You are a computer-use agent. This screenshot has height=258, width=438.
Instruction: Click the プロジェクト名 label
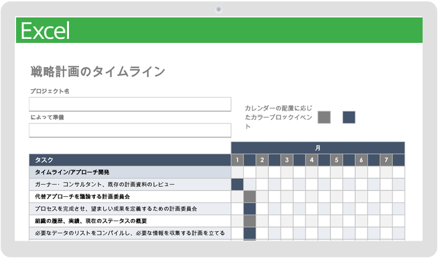point(50,91)
